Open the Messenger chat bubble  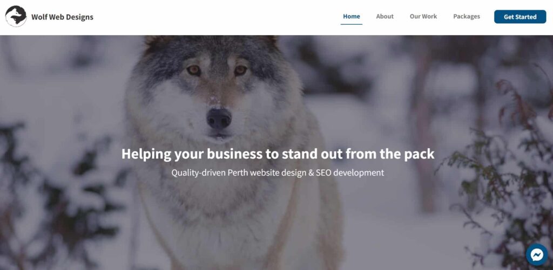coord(537,254)
